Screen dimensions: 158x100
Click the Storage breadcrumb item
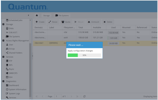46,16
